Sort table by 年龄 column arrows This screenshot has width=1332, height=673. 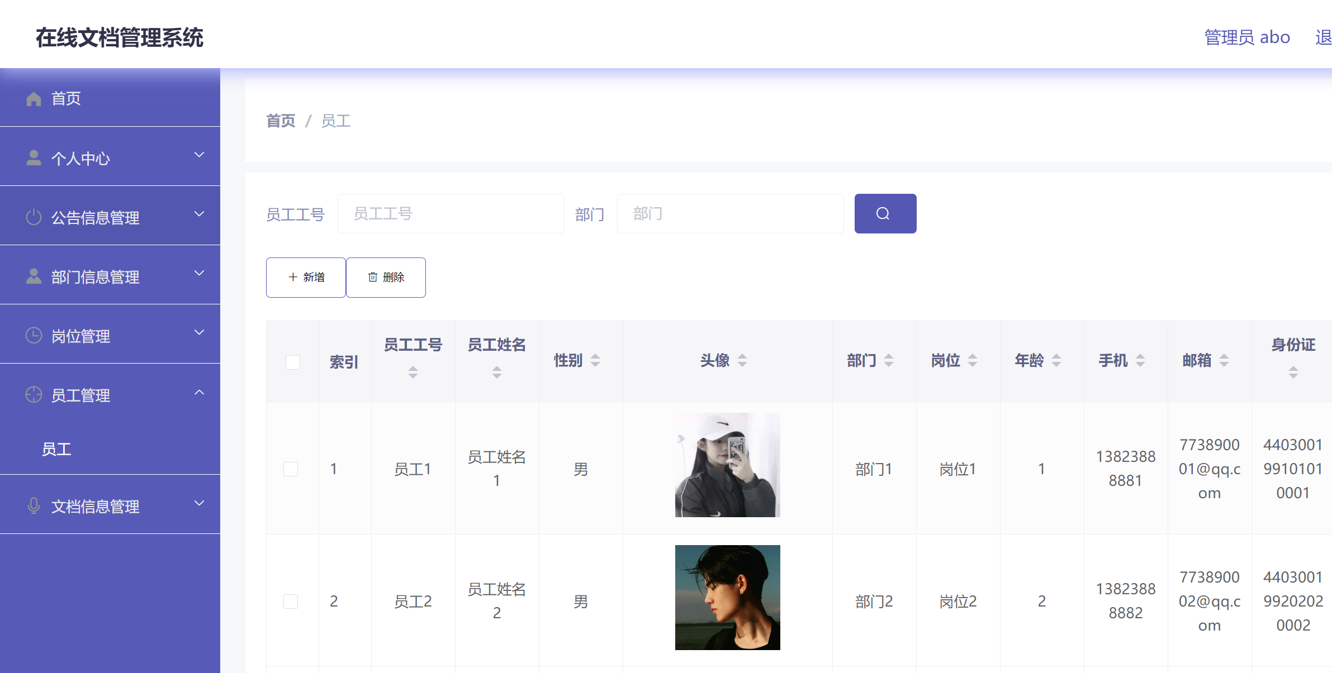1056,361
